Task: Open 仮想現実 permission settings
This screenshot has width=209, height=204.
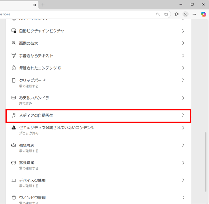Action: coord(98,148)
